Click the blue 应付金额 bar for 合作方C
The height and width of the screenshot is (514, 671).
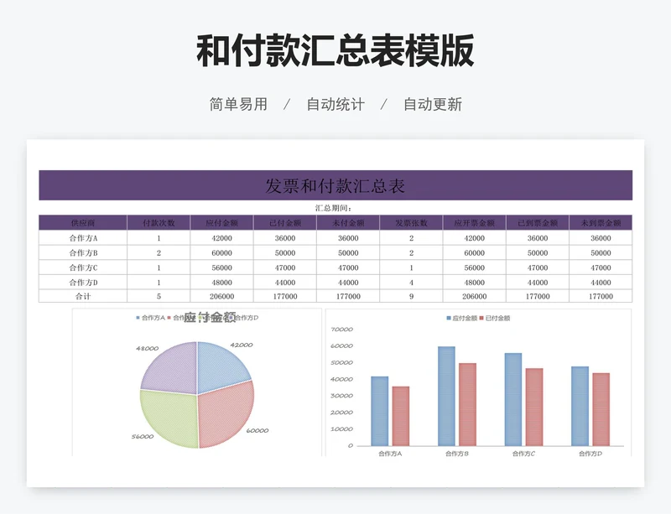513,399
